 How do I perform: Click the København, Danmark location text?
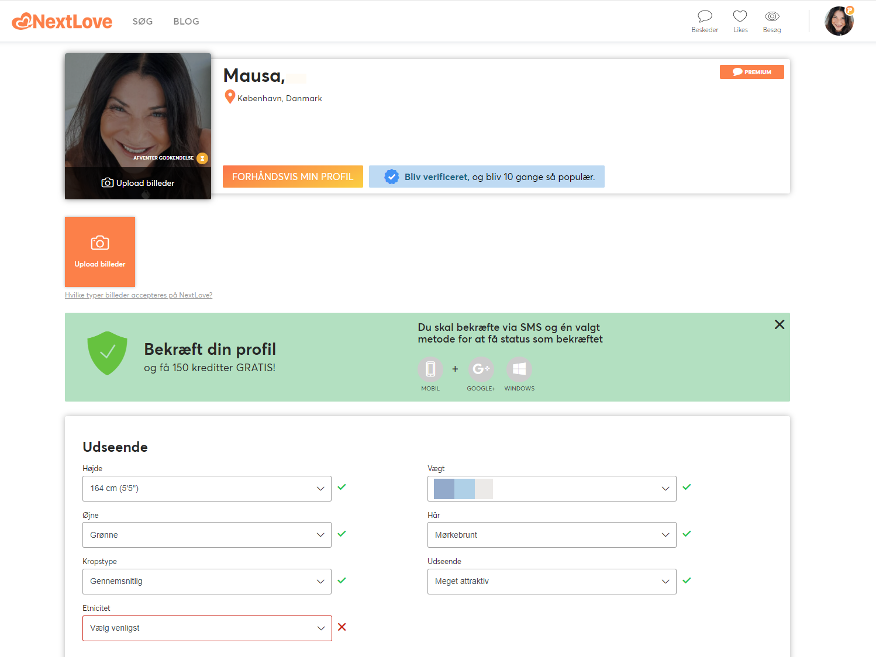280,98
